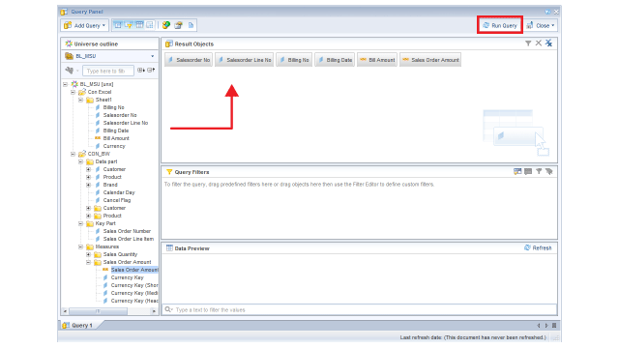
Task: Click the View Script page icon
Action: pyautogui.click(x=191, y=25)
